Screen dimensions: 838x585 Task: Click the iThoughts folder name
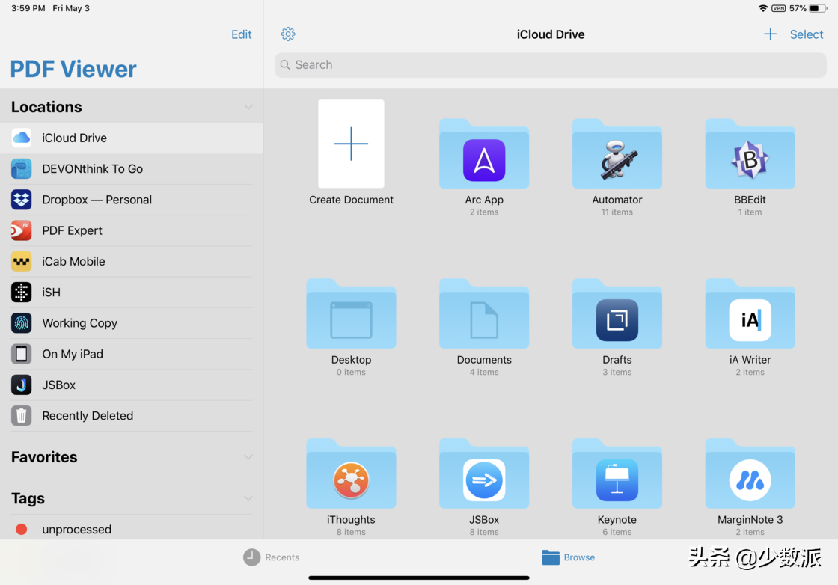[351, 520]
